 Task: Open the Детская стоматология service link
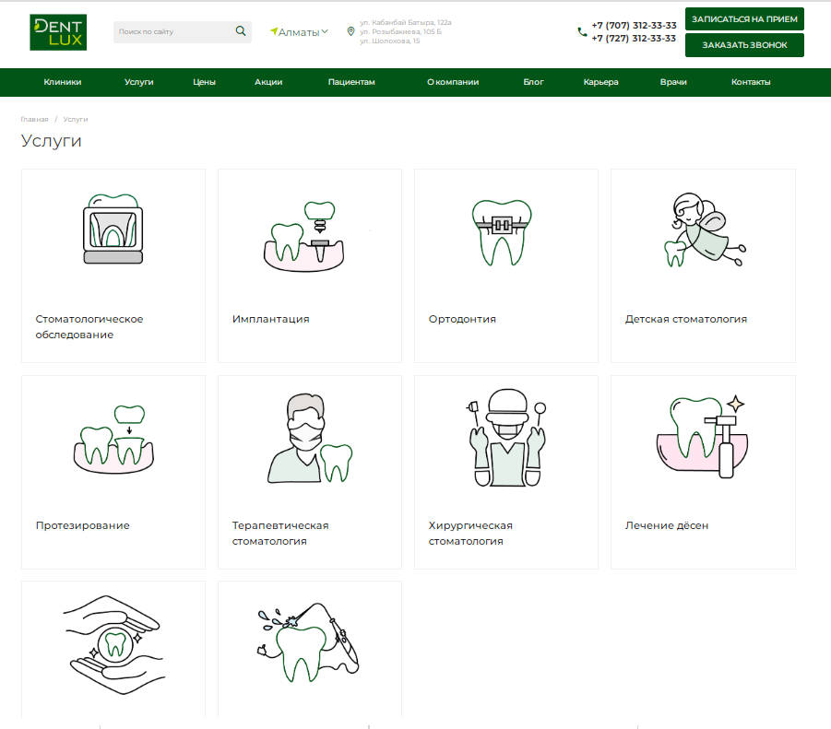pyautogui.click(x=686, y=319)
